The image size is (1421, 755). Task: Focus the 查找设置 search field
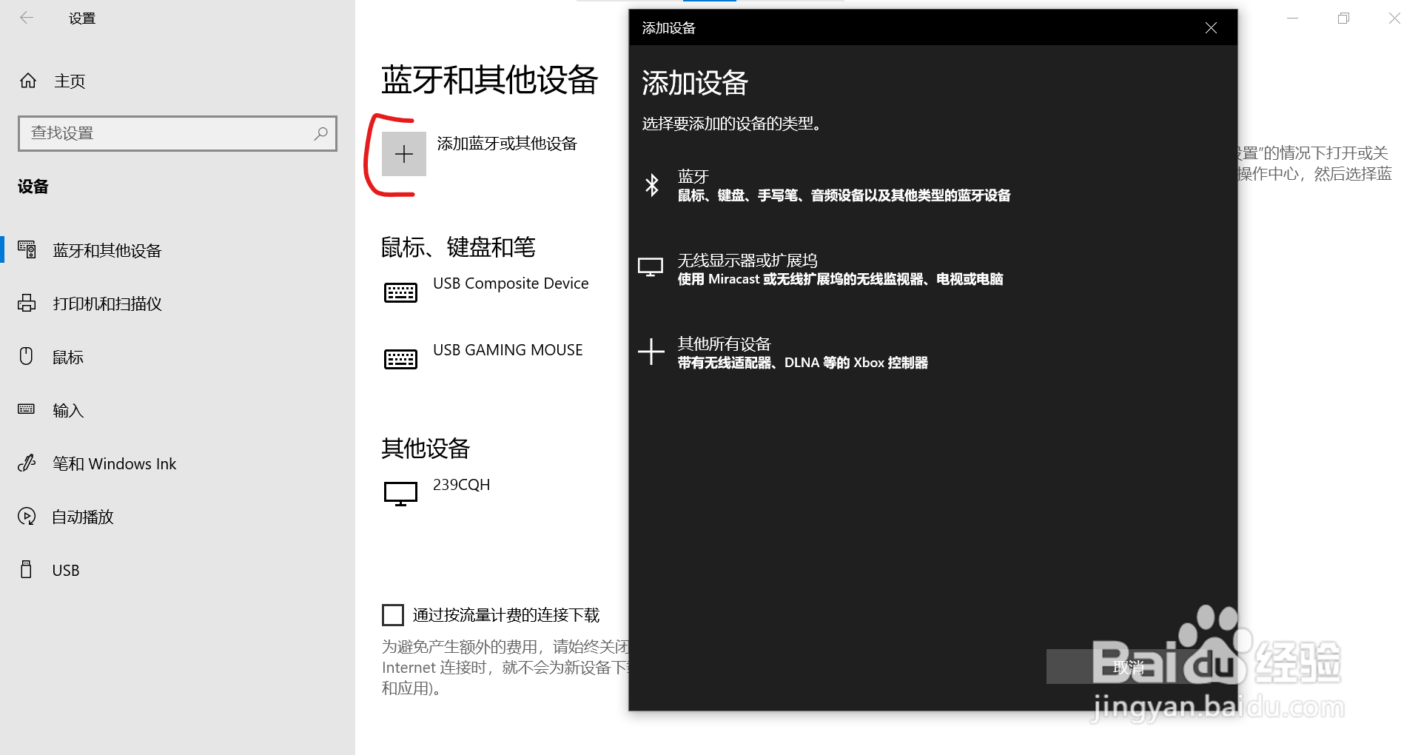[x=178, y=133]
